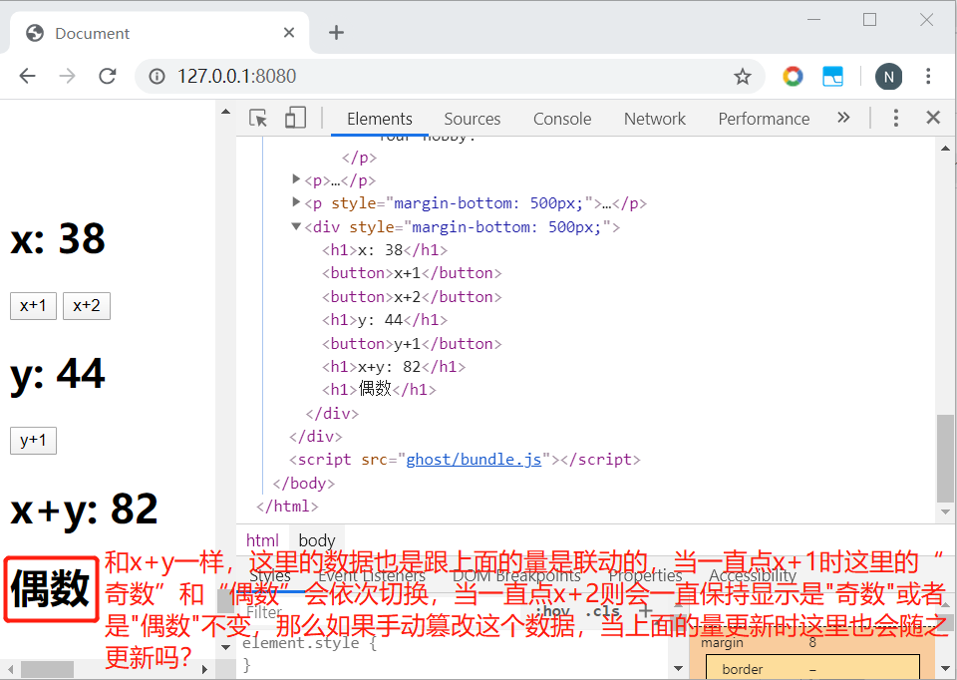957x680 pixels.
Task: Select the script src tag line
Action: pos(466,460)
